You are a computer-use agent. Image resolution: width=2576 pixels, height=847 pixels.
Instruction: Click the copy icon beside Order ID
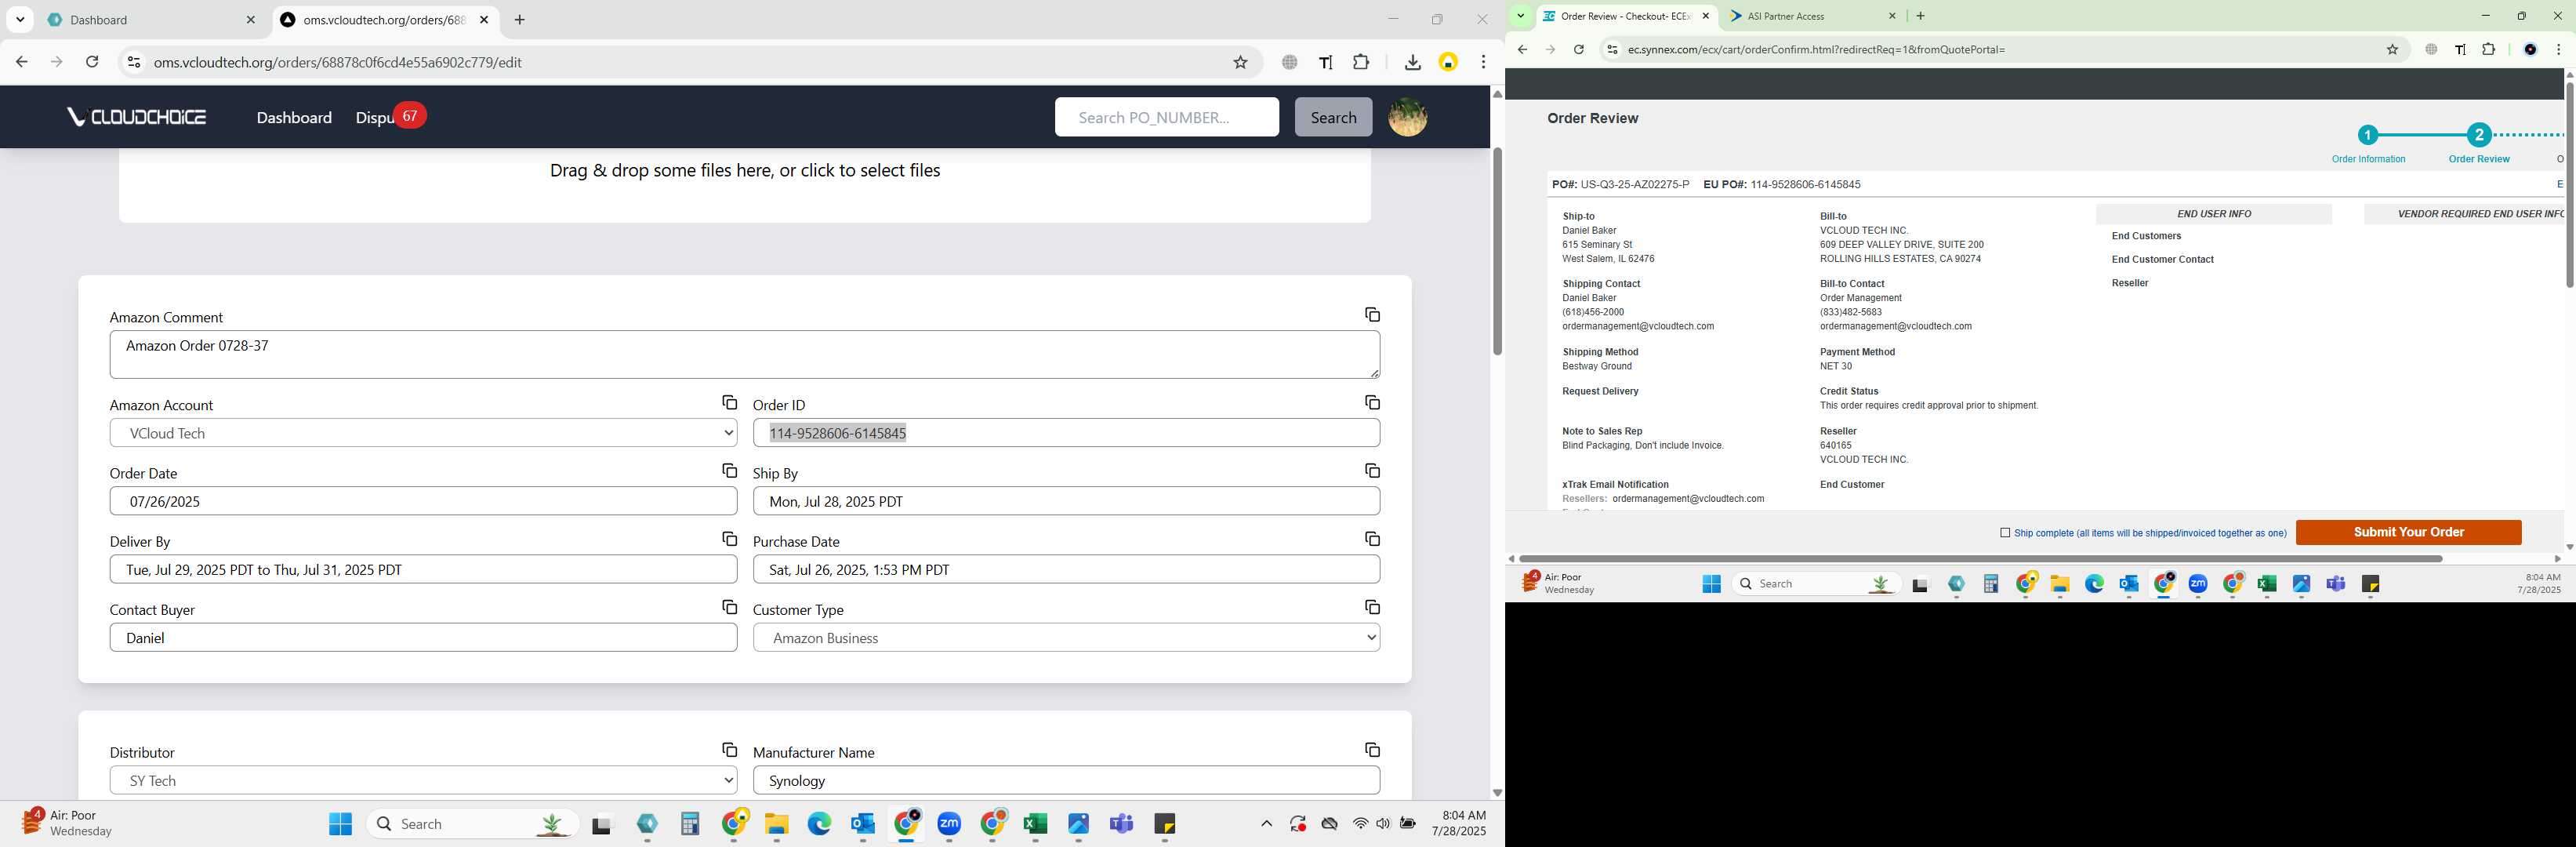coord(1372,403)
